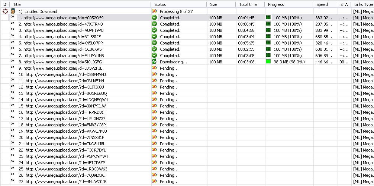
Task: Expand the chevron beside link 16 TRRRD81T
Action: click(13, 111)
